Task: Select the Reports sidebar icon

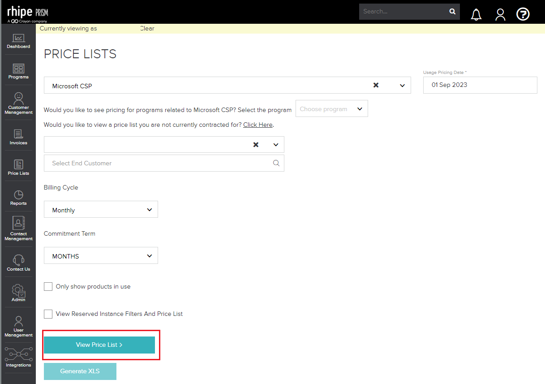Action: [18, 197]
